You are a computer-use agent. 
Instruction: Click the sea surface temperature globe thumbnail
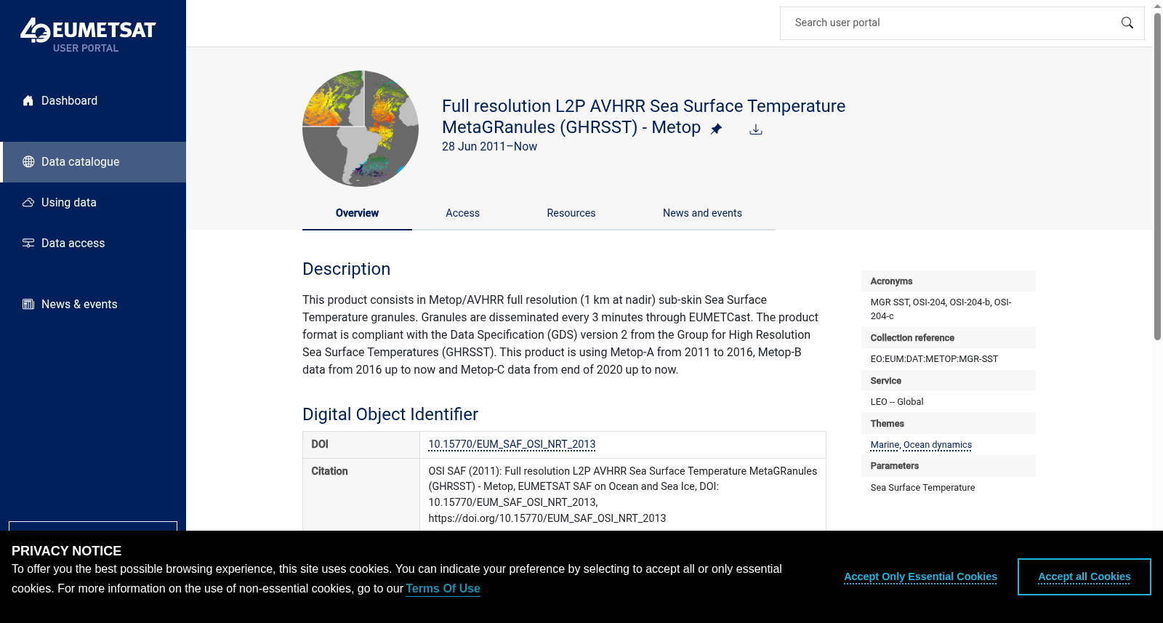click(361, 129)
